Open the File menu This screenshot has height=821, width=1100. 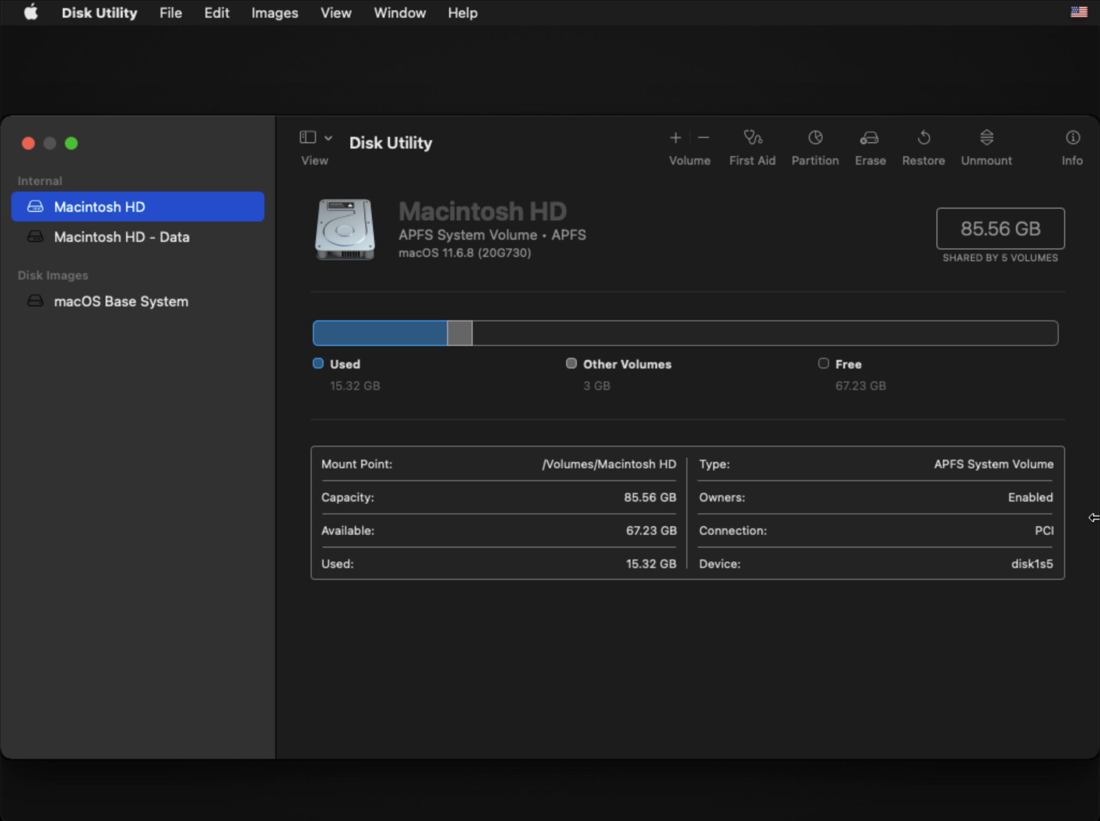(x=170, y=13)
